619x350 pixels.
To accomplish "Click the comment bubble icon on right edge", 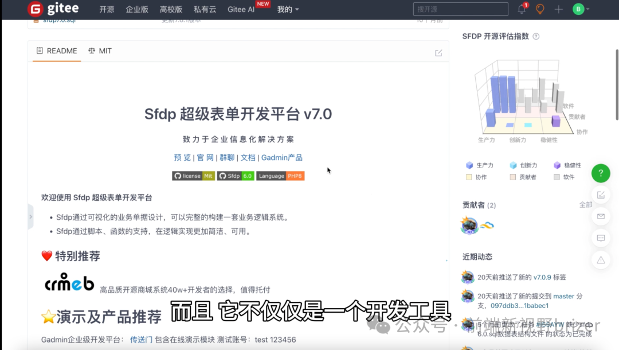I will (601, 238).
